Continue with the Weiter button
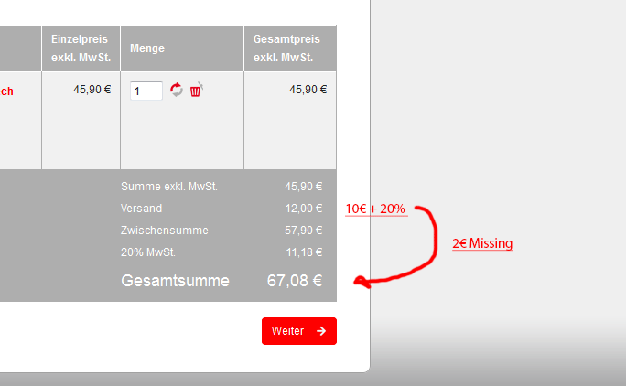The image size is (626, 386). pos(299,331)
